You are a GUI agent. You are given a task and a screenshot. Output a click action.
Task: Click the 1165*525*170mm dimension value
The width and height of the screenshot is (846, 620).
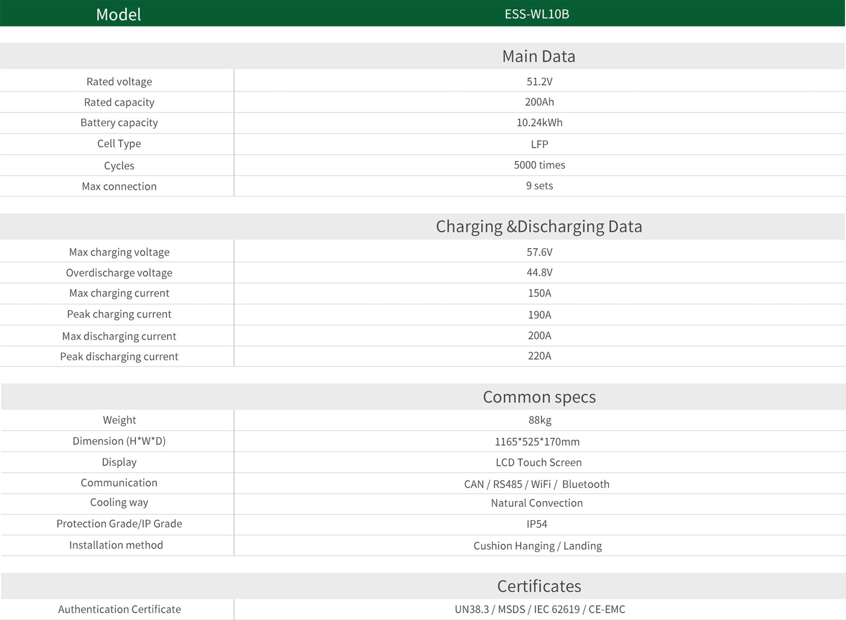537,442
